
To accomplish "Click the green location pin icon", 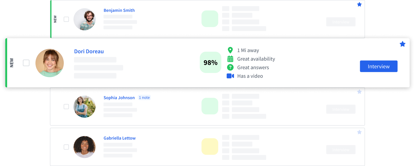I will [230, 50].
